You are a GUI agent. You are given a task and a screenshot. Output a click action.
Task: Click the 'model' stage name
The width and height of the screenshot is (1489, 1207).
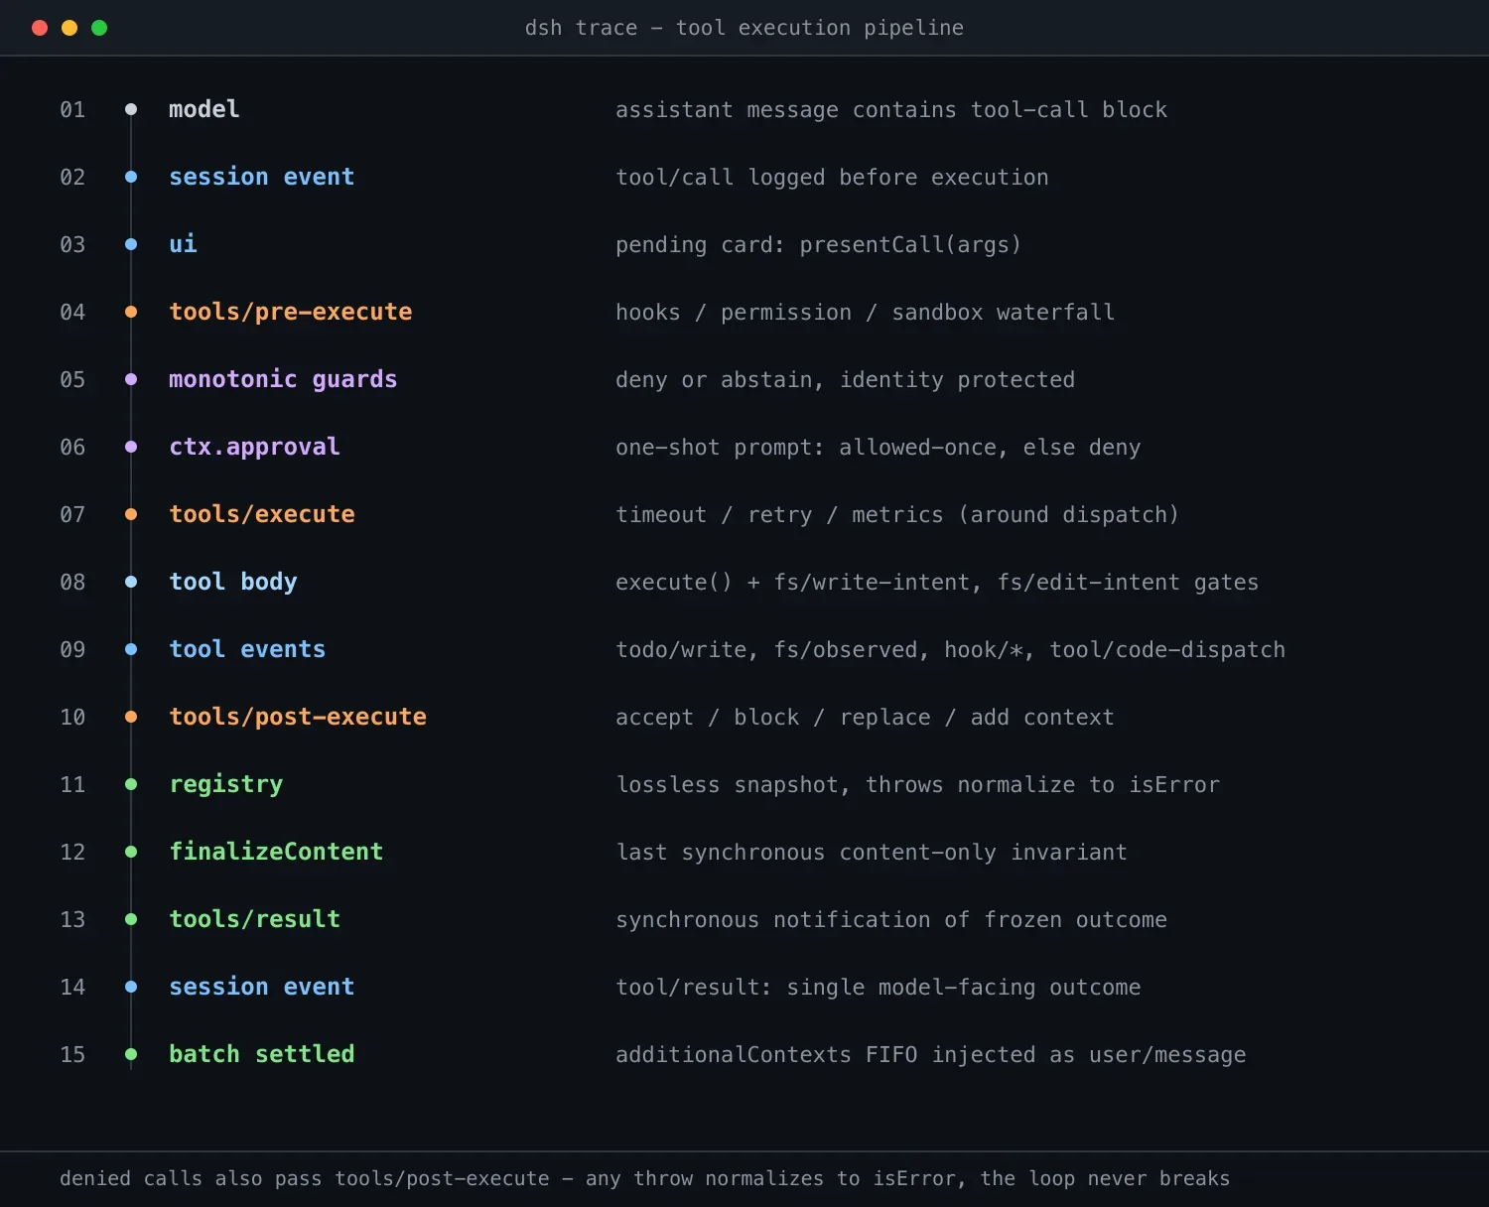(x=204, y=109)
